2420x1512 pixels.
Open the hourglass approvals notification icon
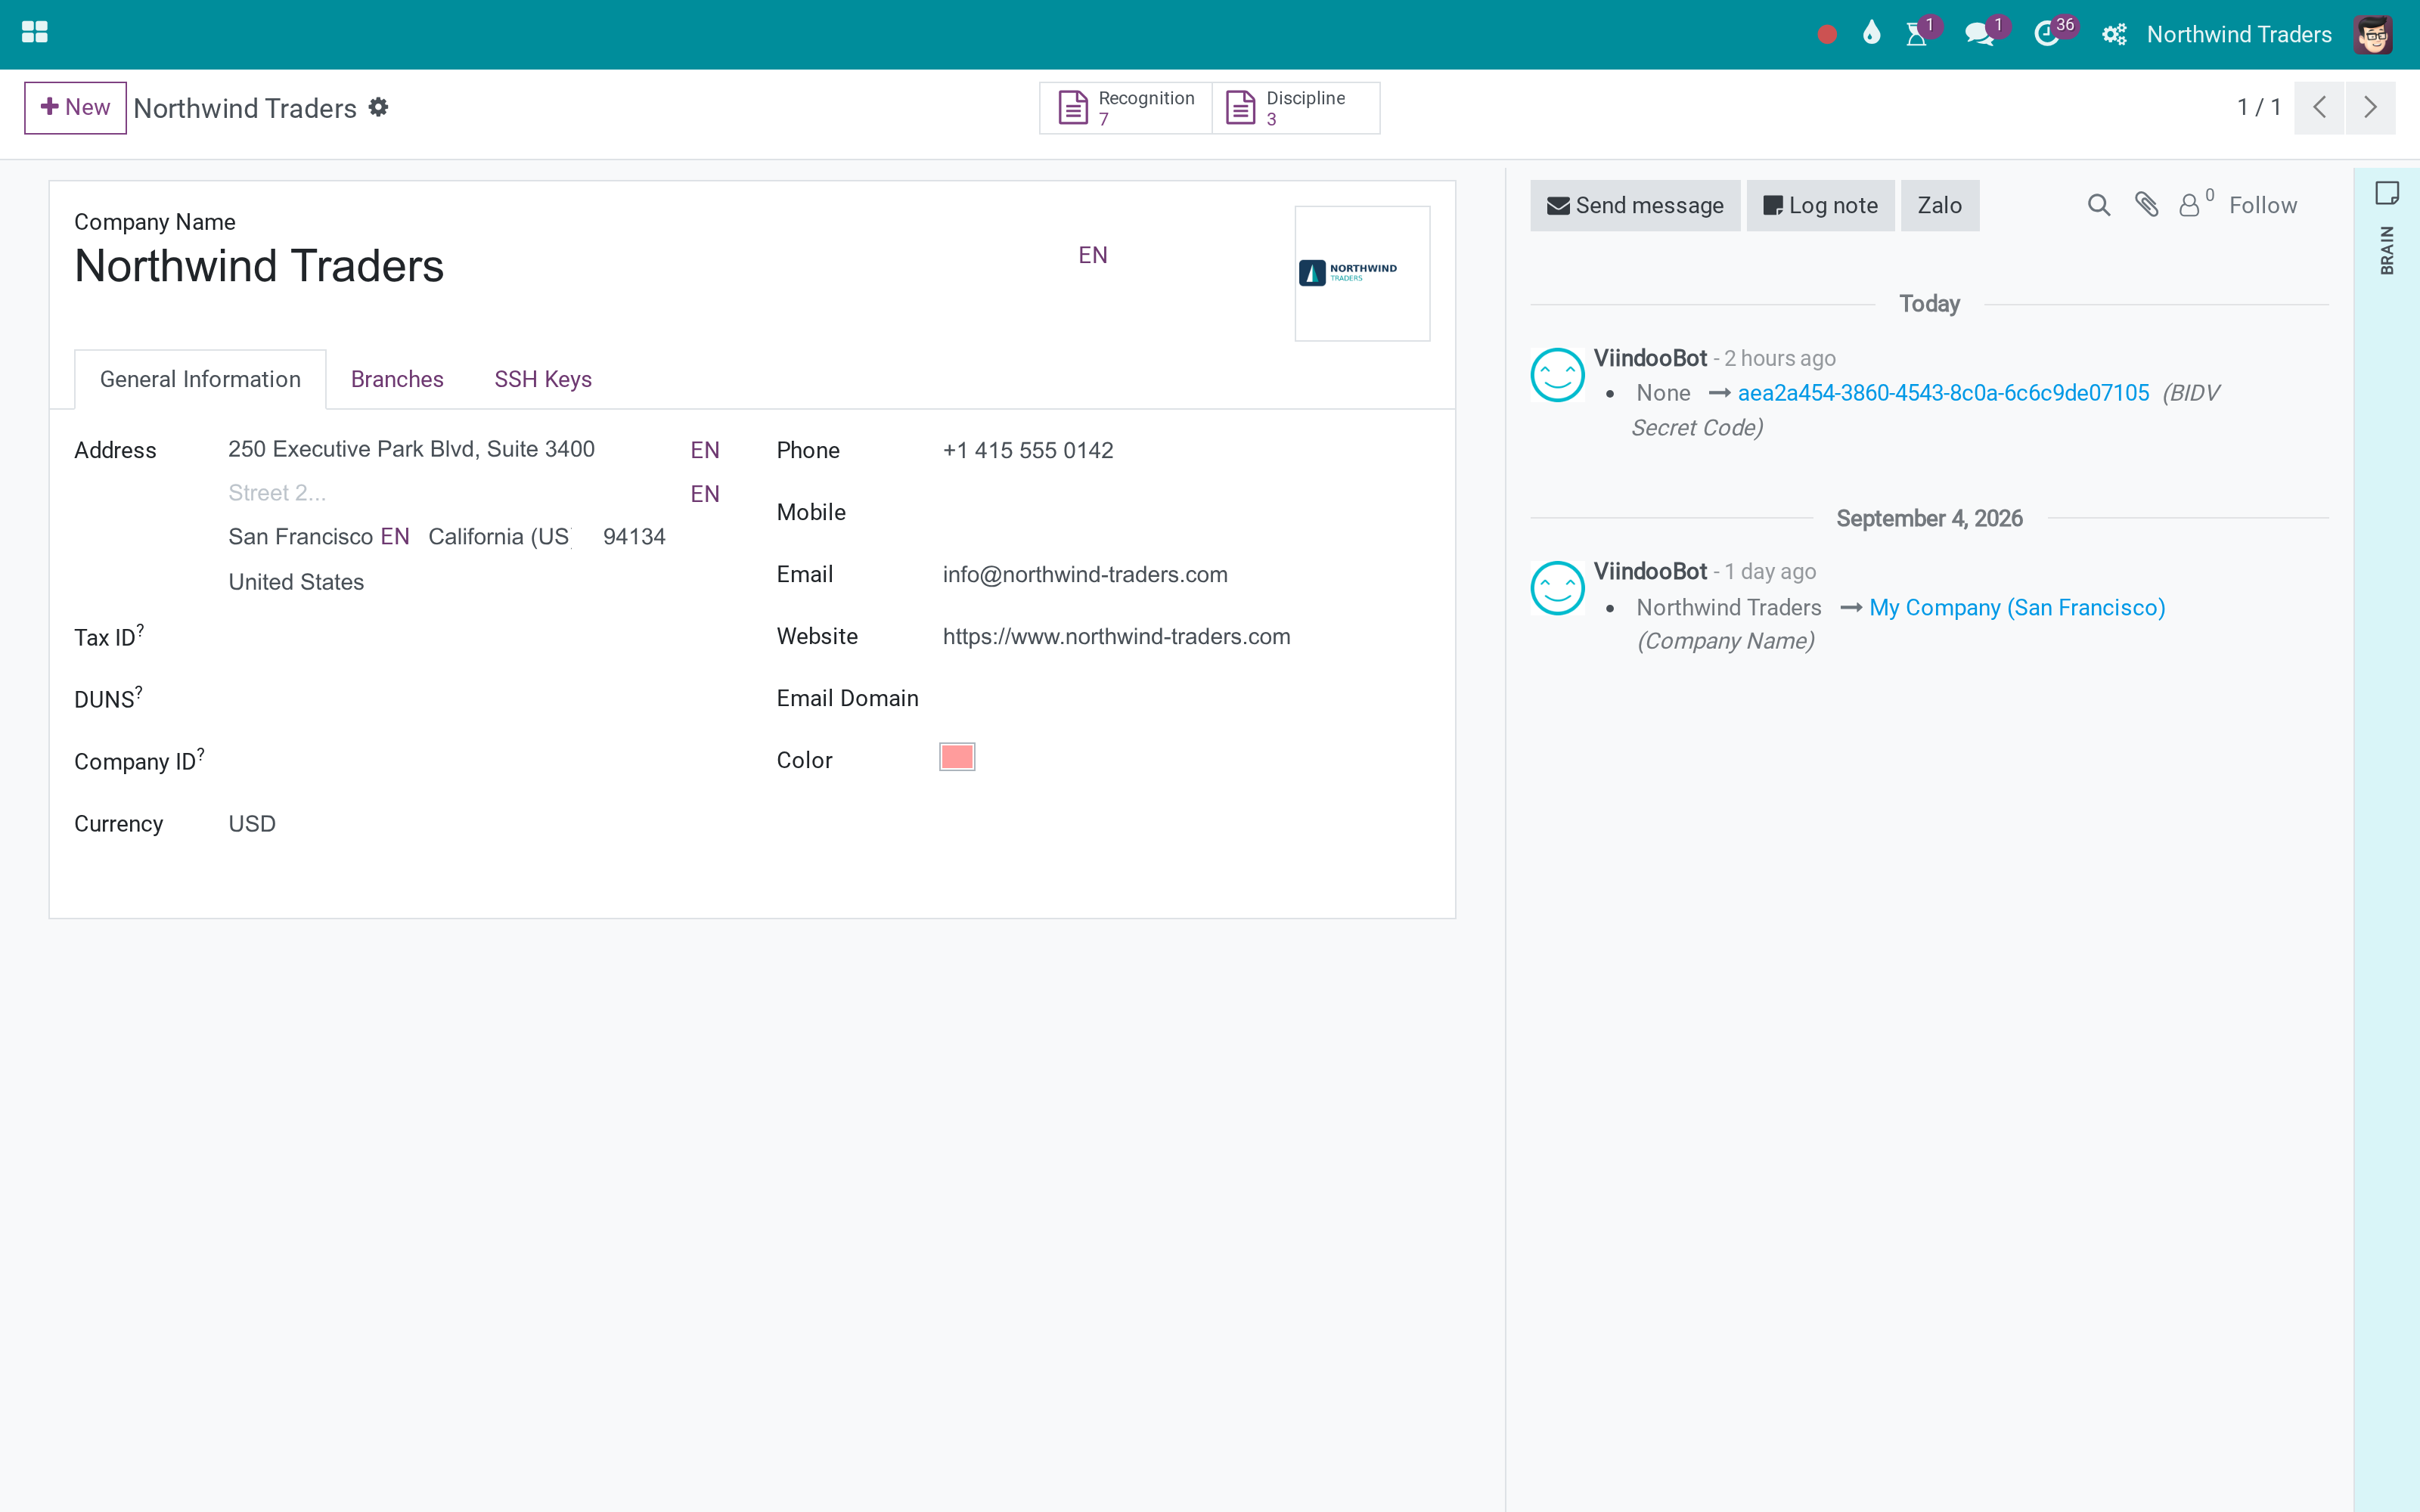click(x=1916, y=34)
